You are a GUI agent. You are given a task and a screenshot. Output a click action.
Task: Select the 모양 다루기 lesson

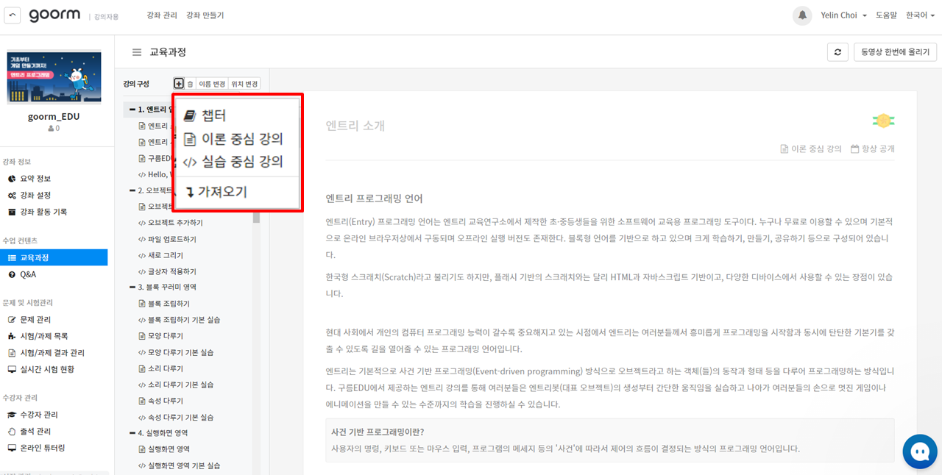166,336
